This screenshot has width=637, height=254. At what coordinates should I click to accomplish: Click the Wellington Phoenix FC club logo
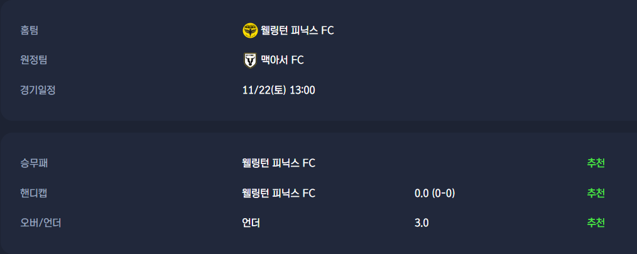(x=250, y=30)
